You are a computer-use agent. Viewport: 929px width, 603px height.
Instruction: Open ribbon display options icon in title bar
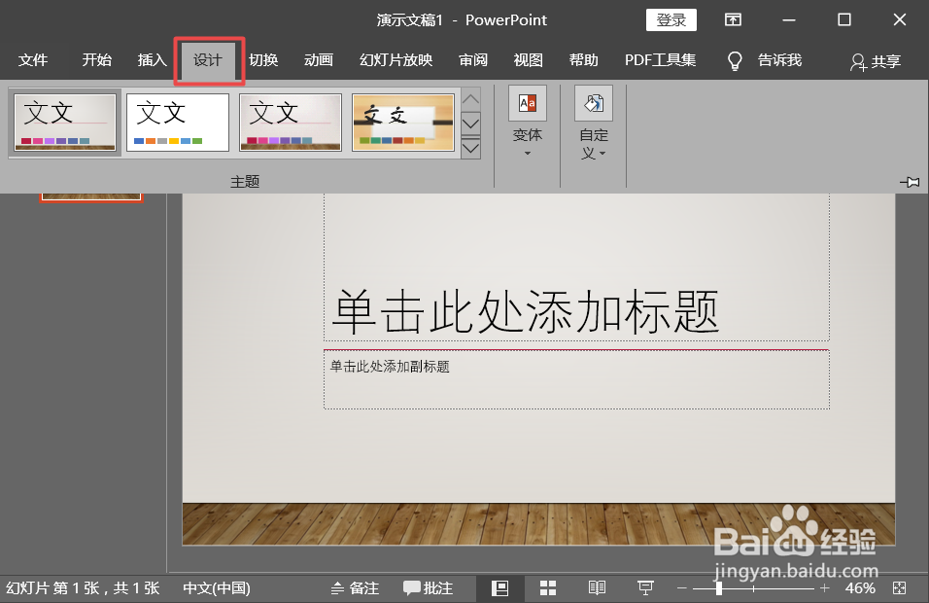pos(733,19)
